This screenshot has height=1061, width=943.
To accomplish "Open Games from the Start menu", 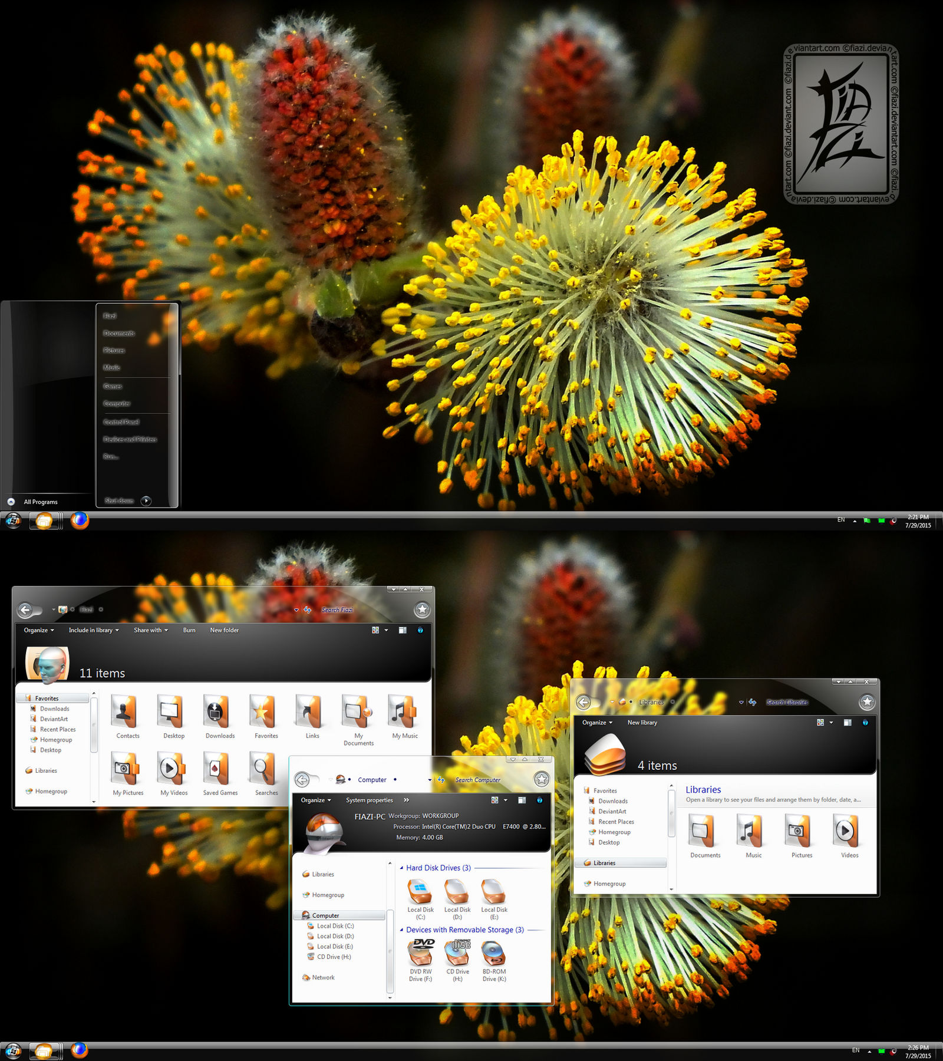I will coord(113,386).
